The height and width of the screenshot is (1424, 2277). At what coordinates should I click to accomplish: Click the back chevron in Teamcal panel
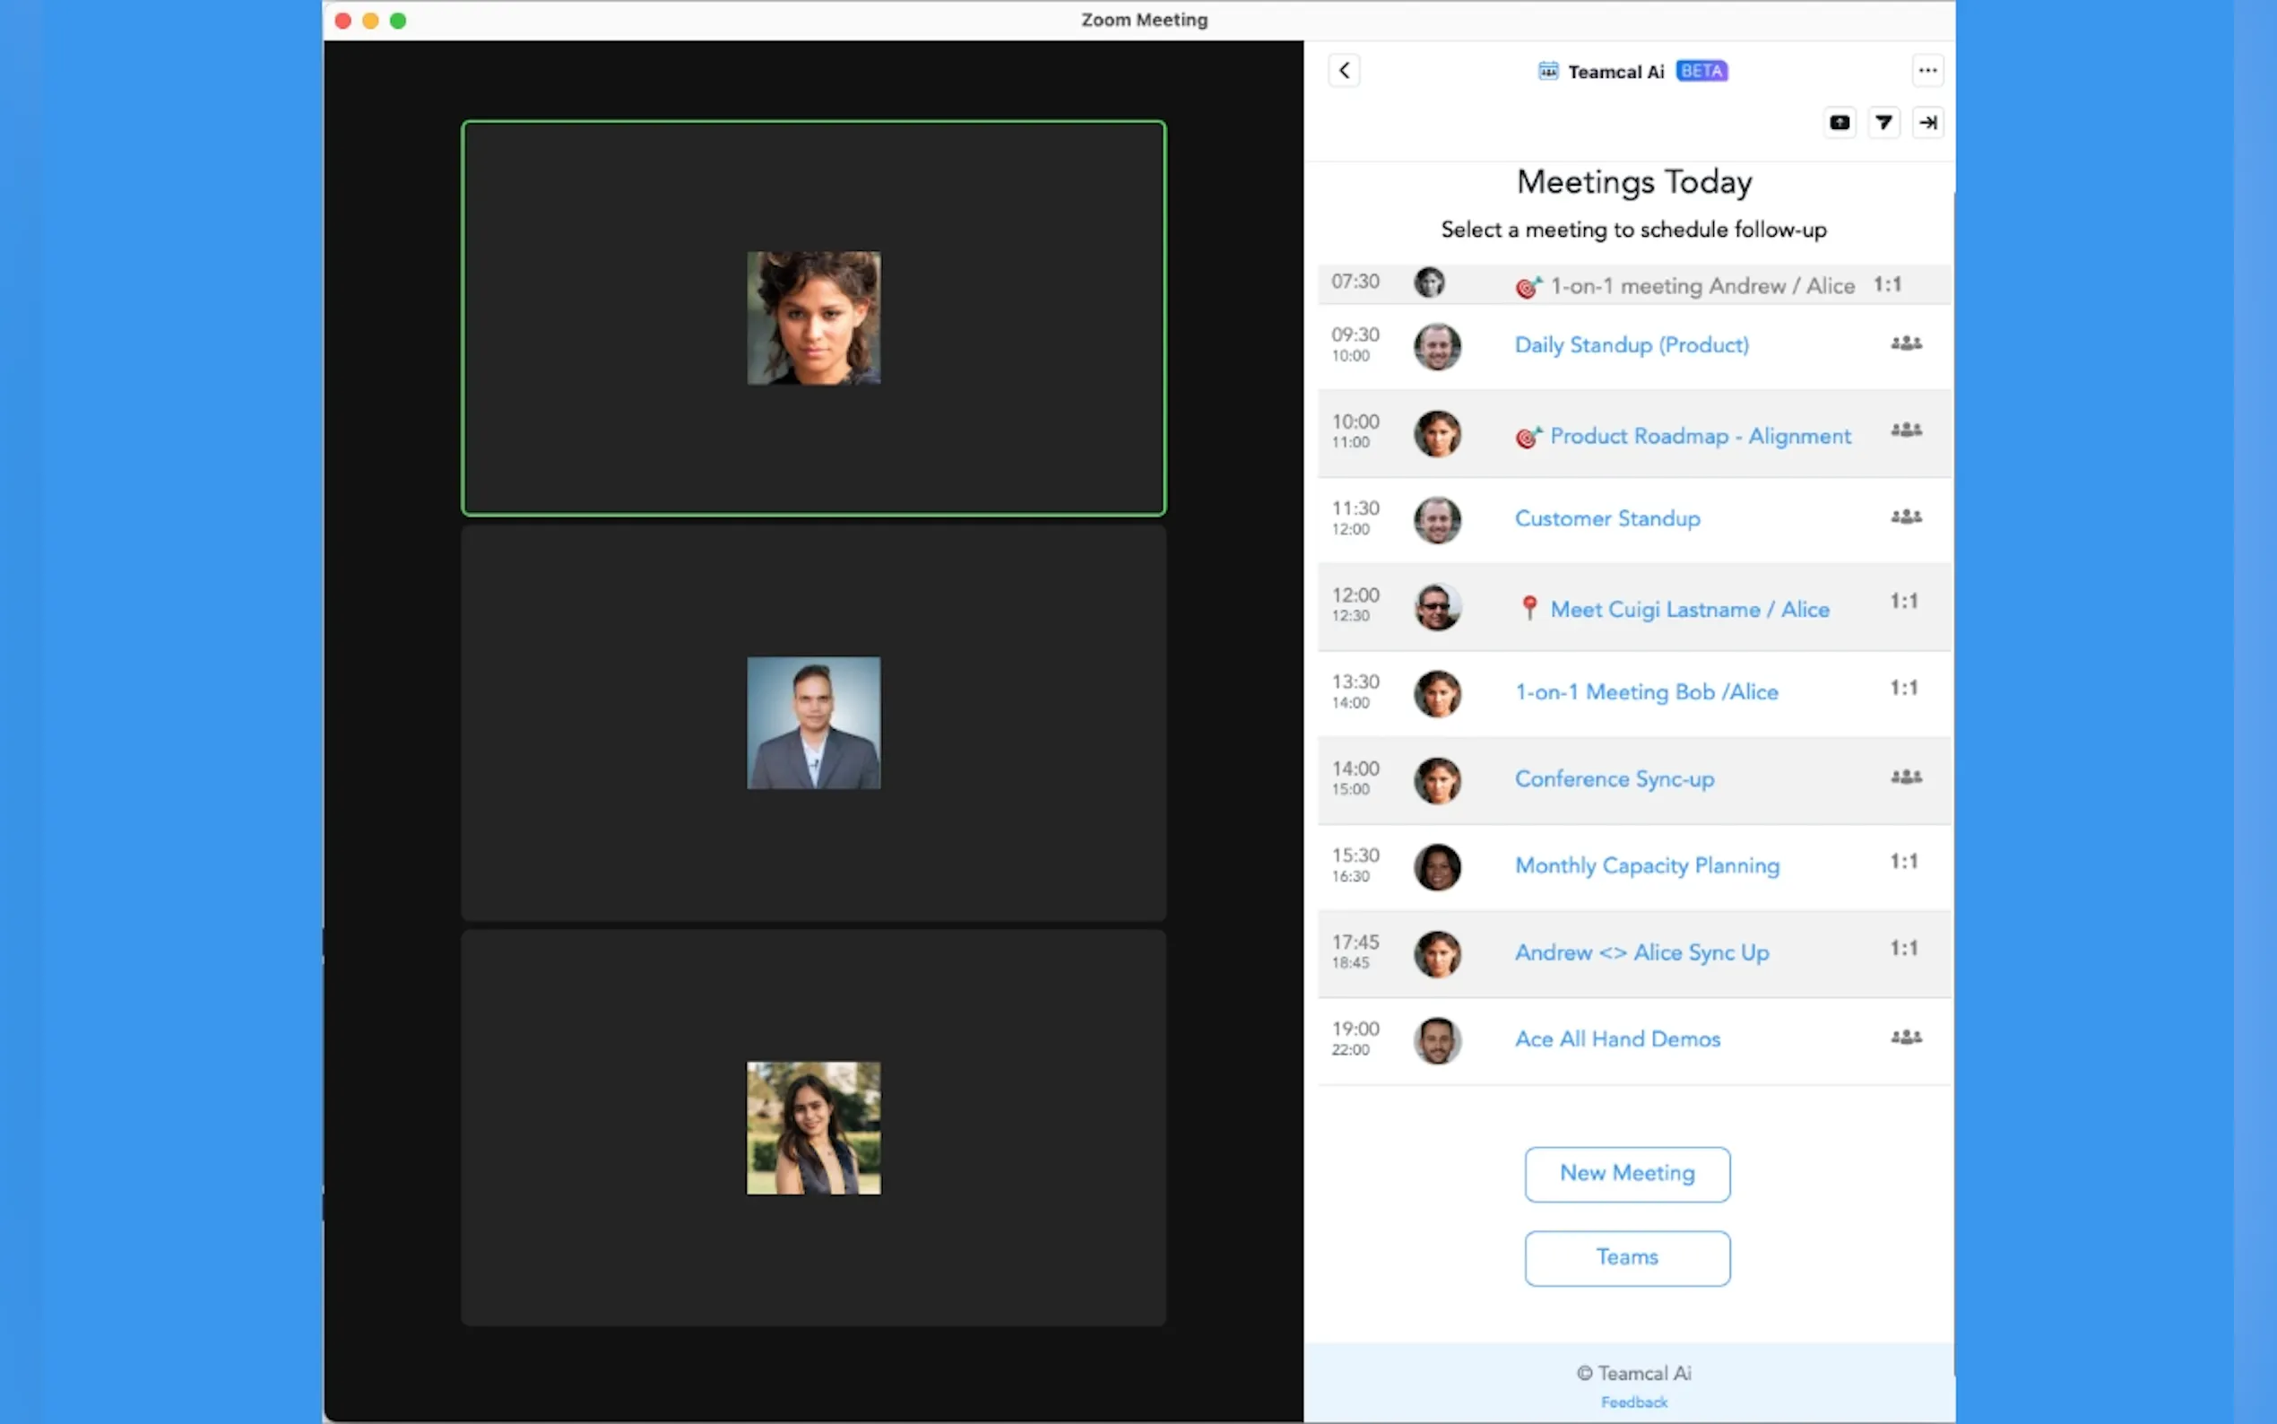1343,71
